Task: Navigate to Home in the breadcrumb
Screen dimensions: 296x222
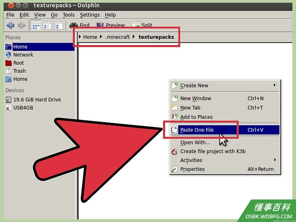Action: point(90,37)
